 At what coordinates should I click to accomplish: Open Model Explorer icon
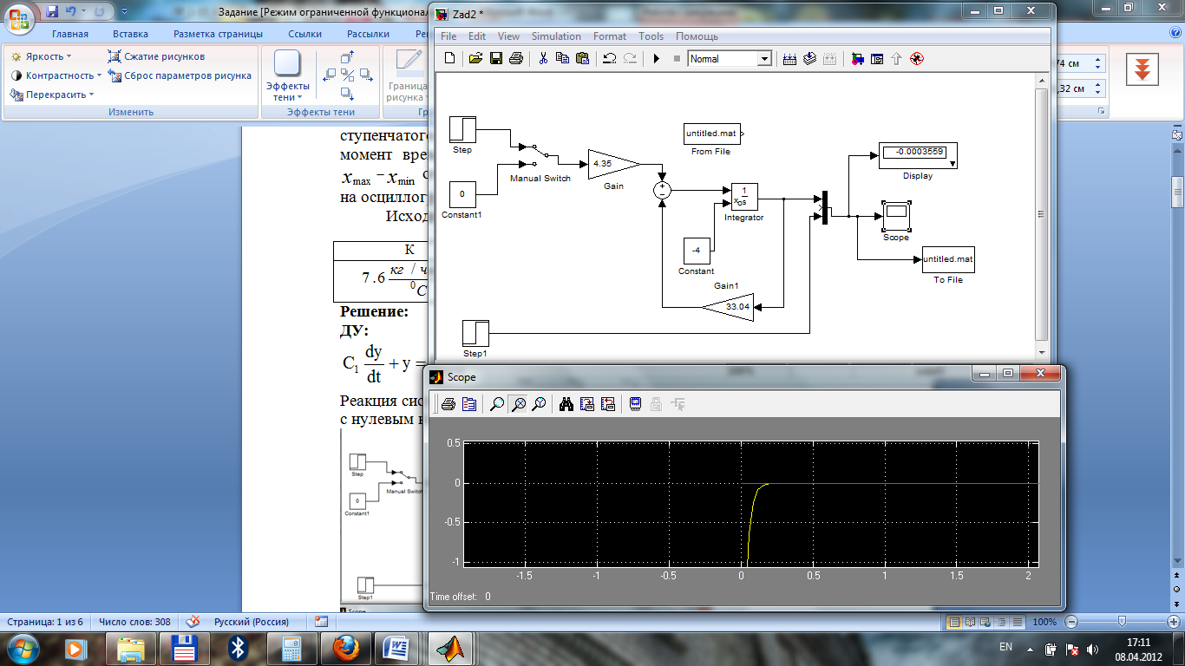pos(877,58)
